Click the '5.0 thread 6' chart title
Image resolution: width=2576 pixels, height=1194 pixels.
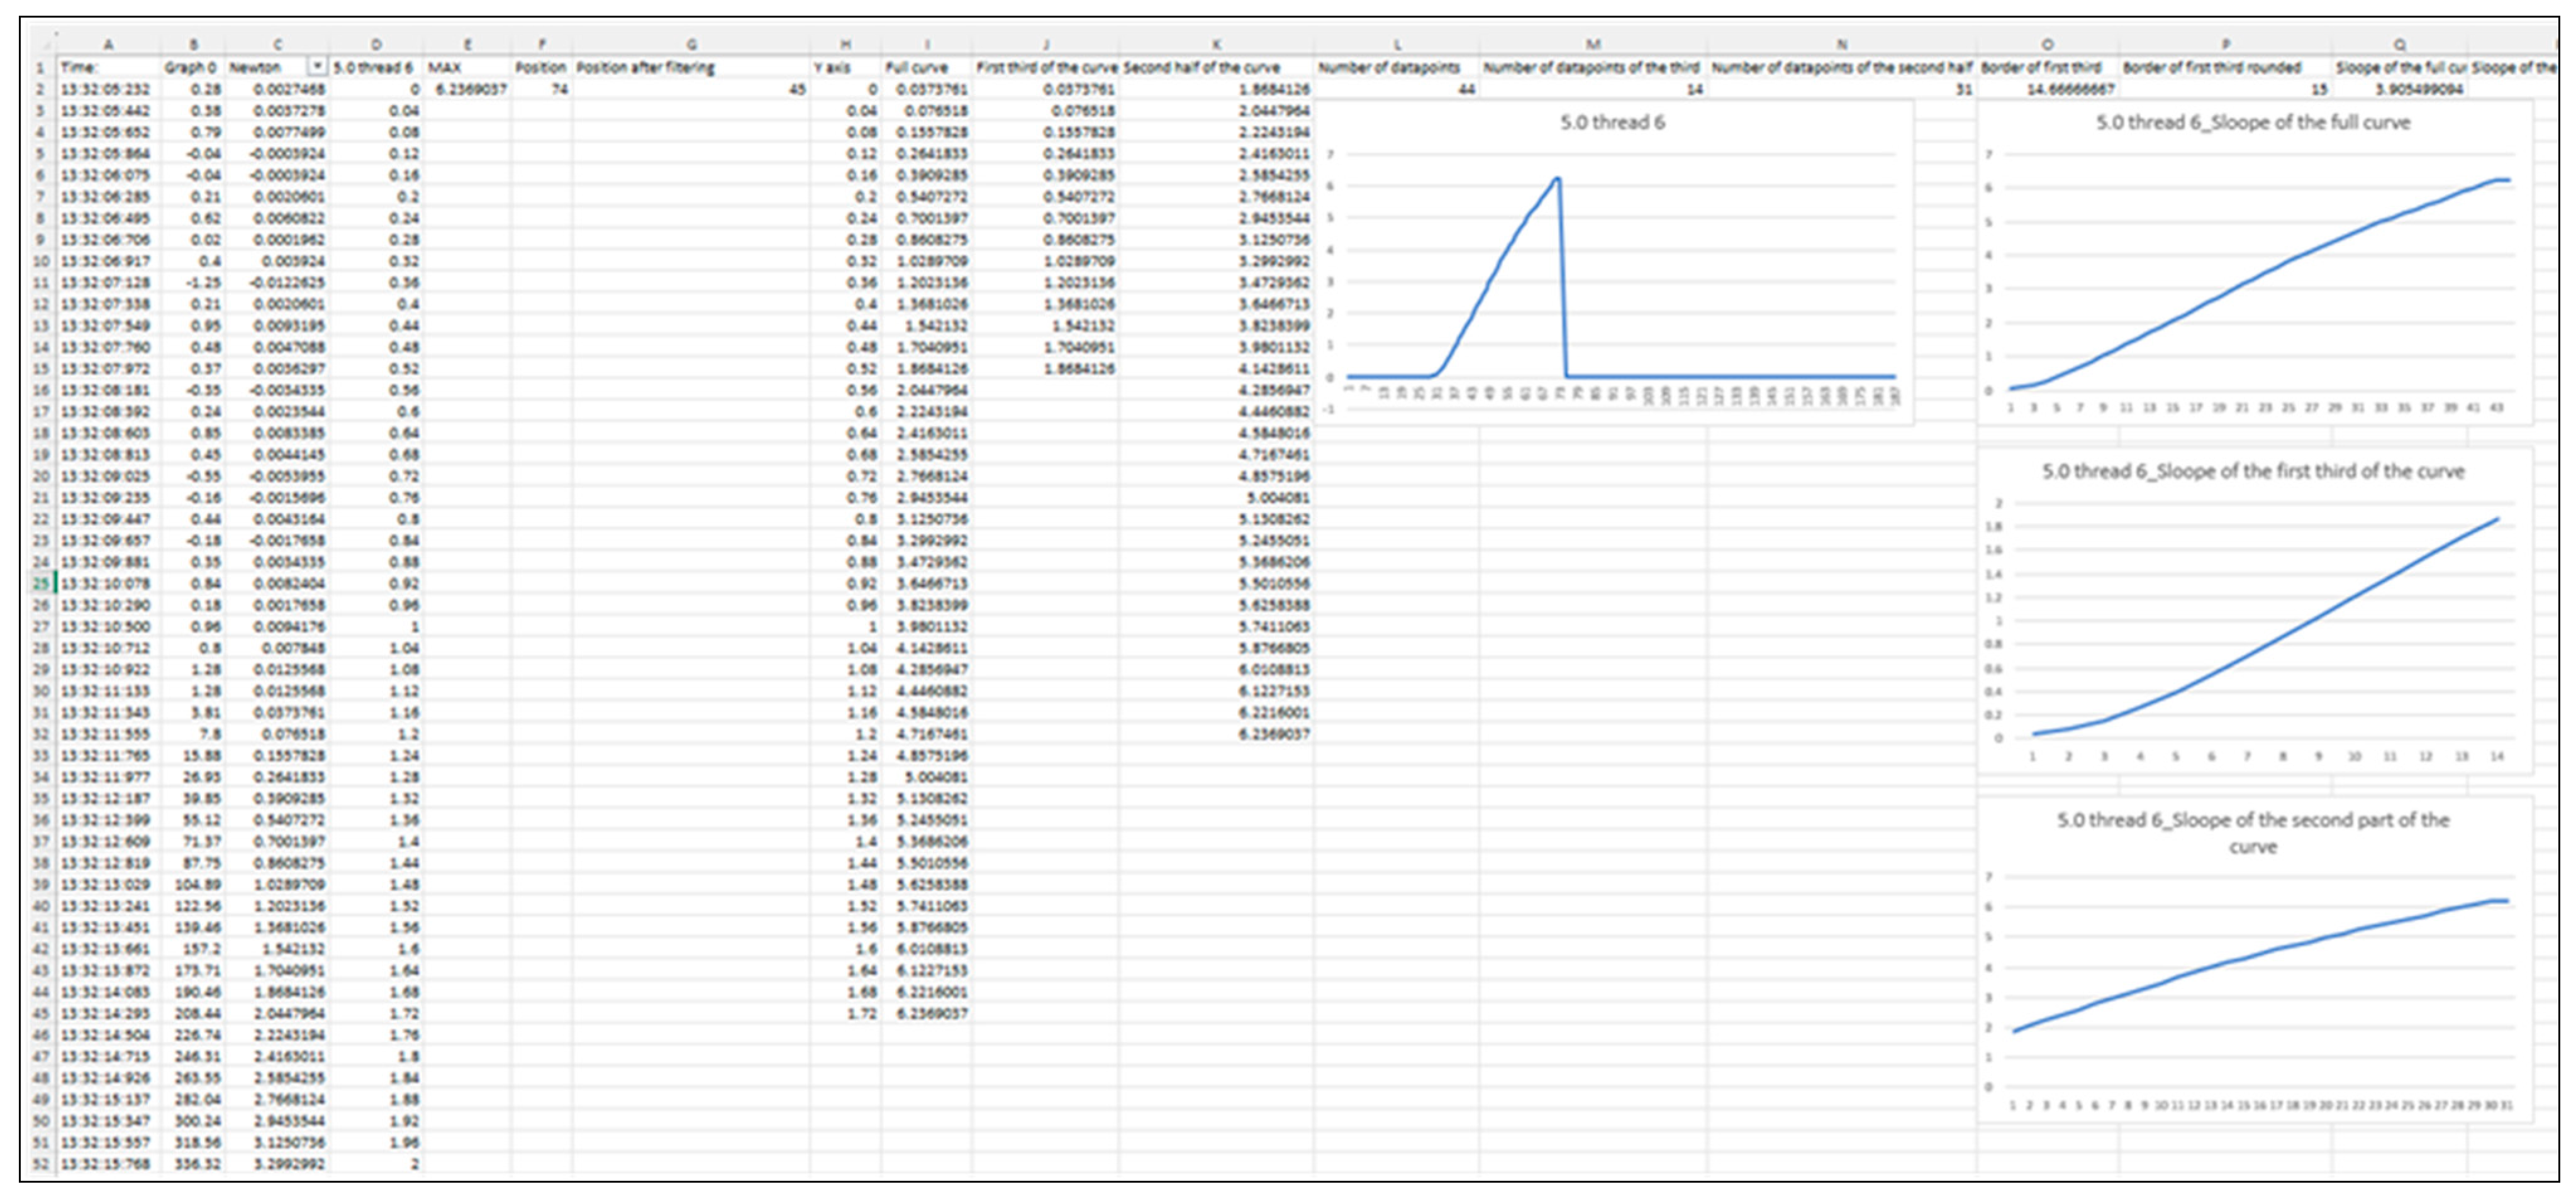tap(1612, 123)
